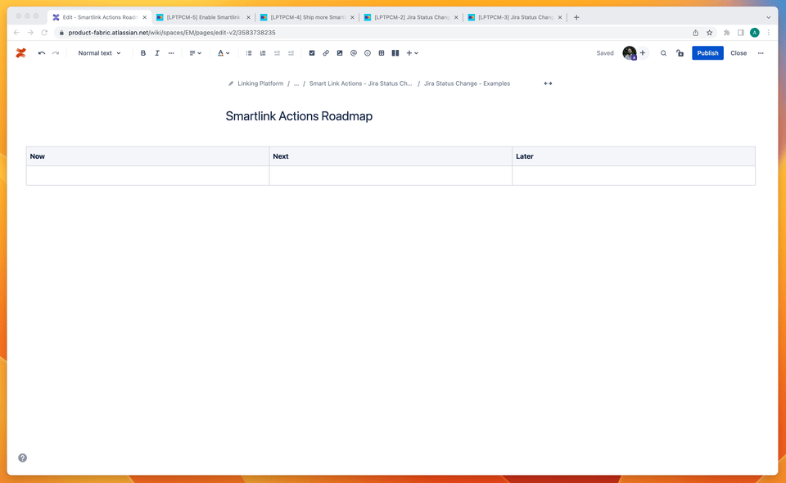Insert a table
Viewport: 786px width, 483px height.
(x=382, y=53)
